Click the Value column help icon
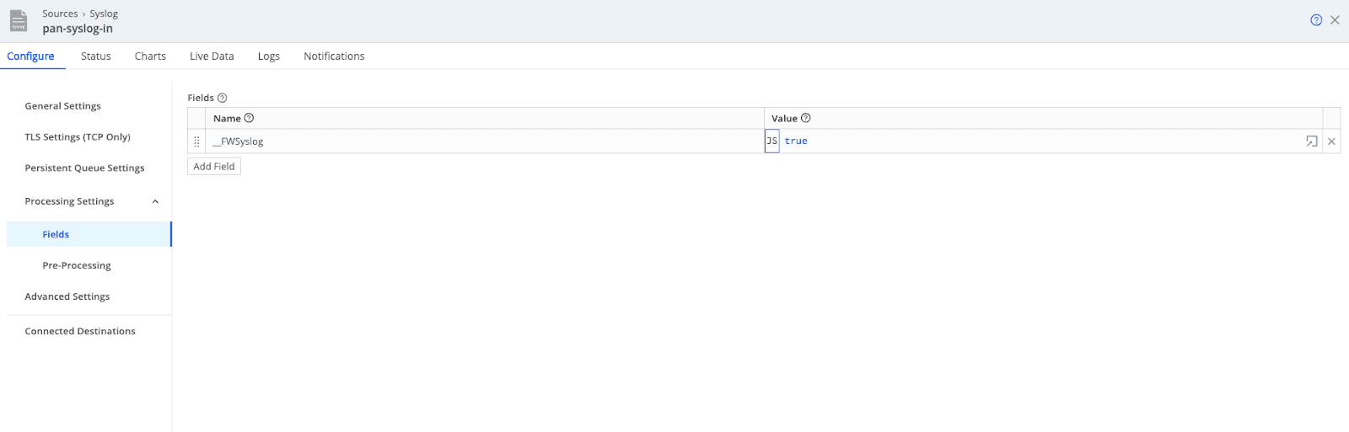 (x=805, y=118)
